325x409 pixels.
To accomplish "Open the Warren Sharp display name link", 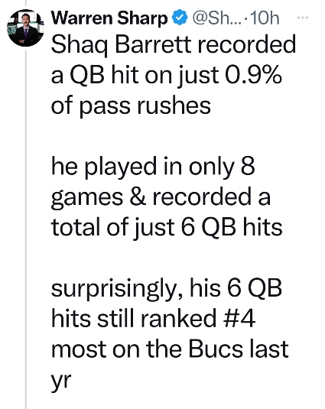I will click(x=109, y=18).
